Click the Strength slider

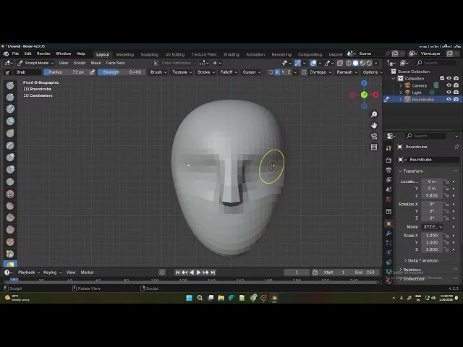tap(122, 72)
